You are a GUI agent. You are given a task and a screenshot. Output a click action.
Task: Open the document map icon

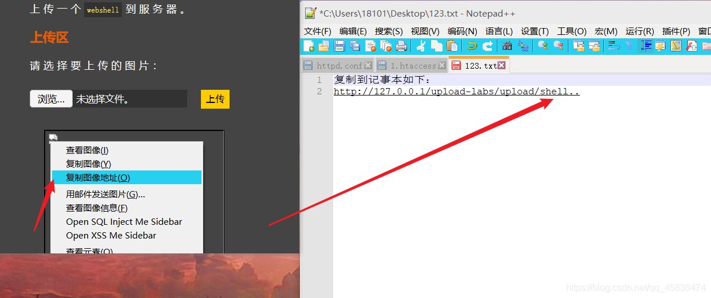pyautogui.click(x=676, y=46)
